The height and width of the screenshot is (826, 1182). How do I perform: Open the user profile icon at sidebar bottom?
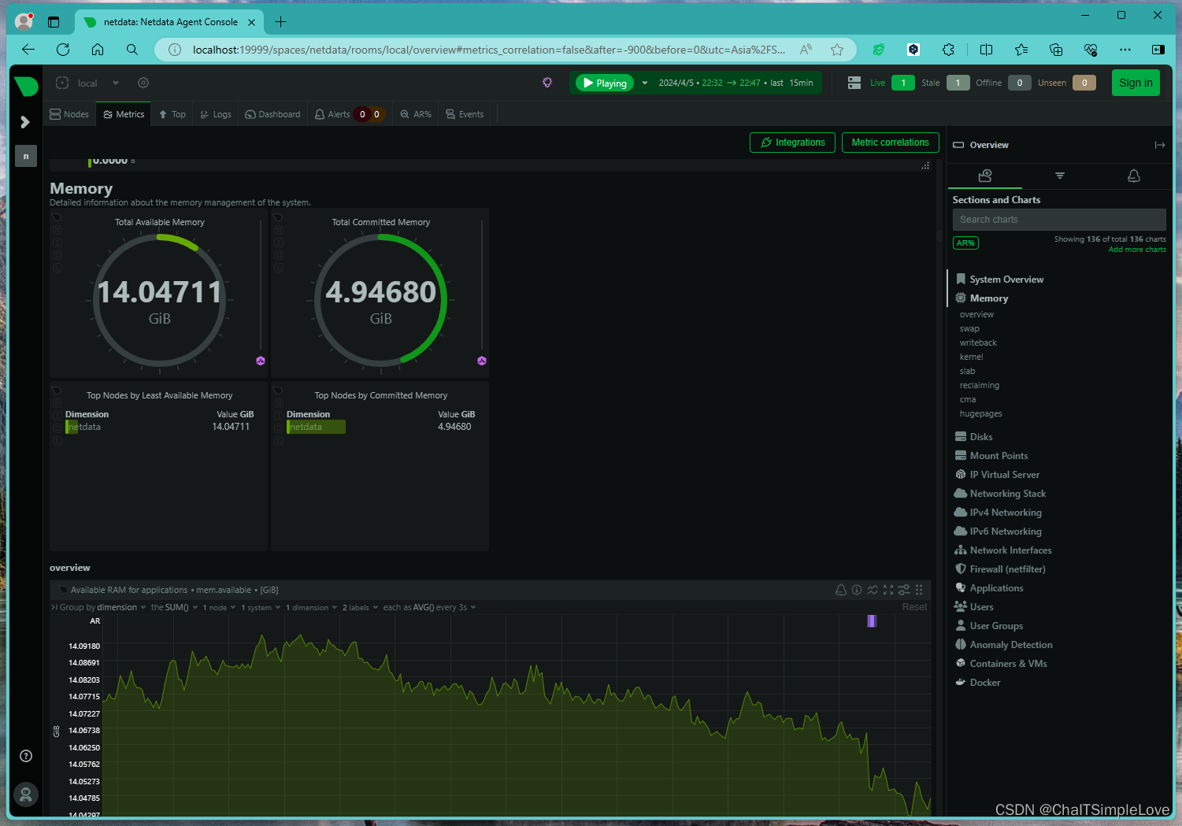(x=26, y=795)
